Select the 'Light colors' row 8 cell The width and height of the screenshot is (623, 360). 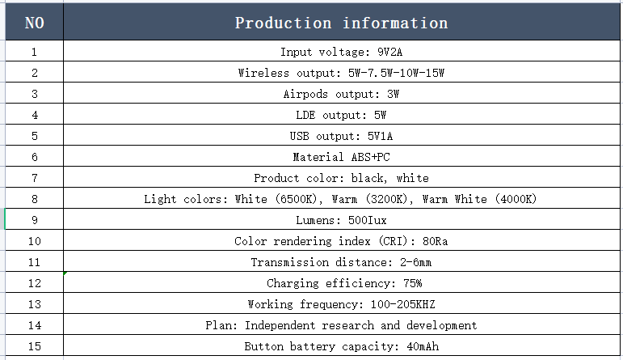[342, 198]
